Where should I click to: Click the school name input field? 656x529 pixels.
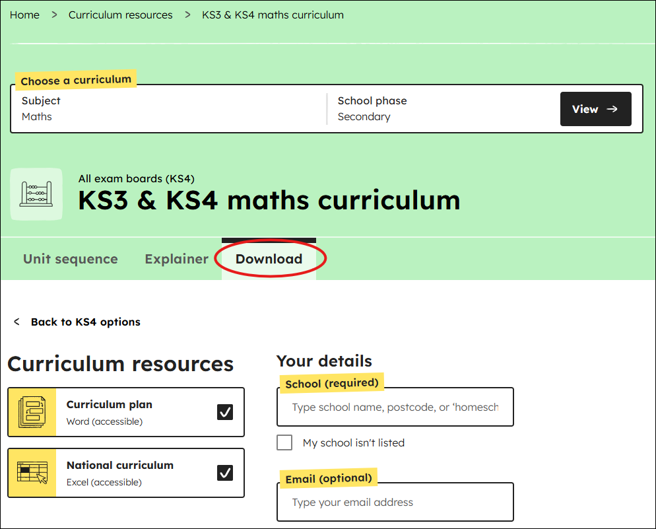coord(395,407)
